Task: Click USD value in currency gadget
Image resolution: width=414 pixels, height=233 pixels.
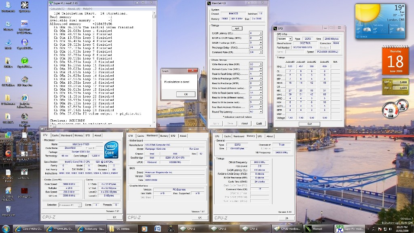Action: pos(400,88)
